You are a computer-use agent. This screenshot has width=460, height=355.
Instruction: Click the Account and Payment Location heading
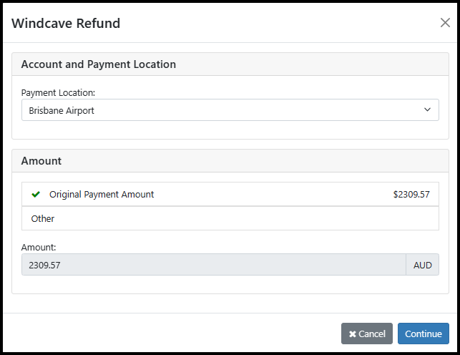99,64
